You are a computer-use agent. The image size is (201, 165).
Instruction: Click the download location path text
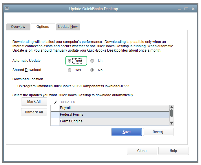tap(73, 86)
